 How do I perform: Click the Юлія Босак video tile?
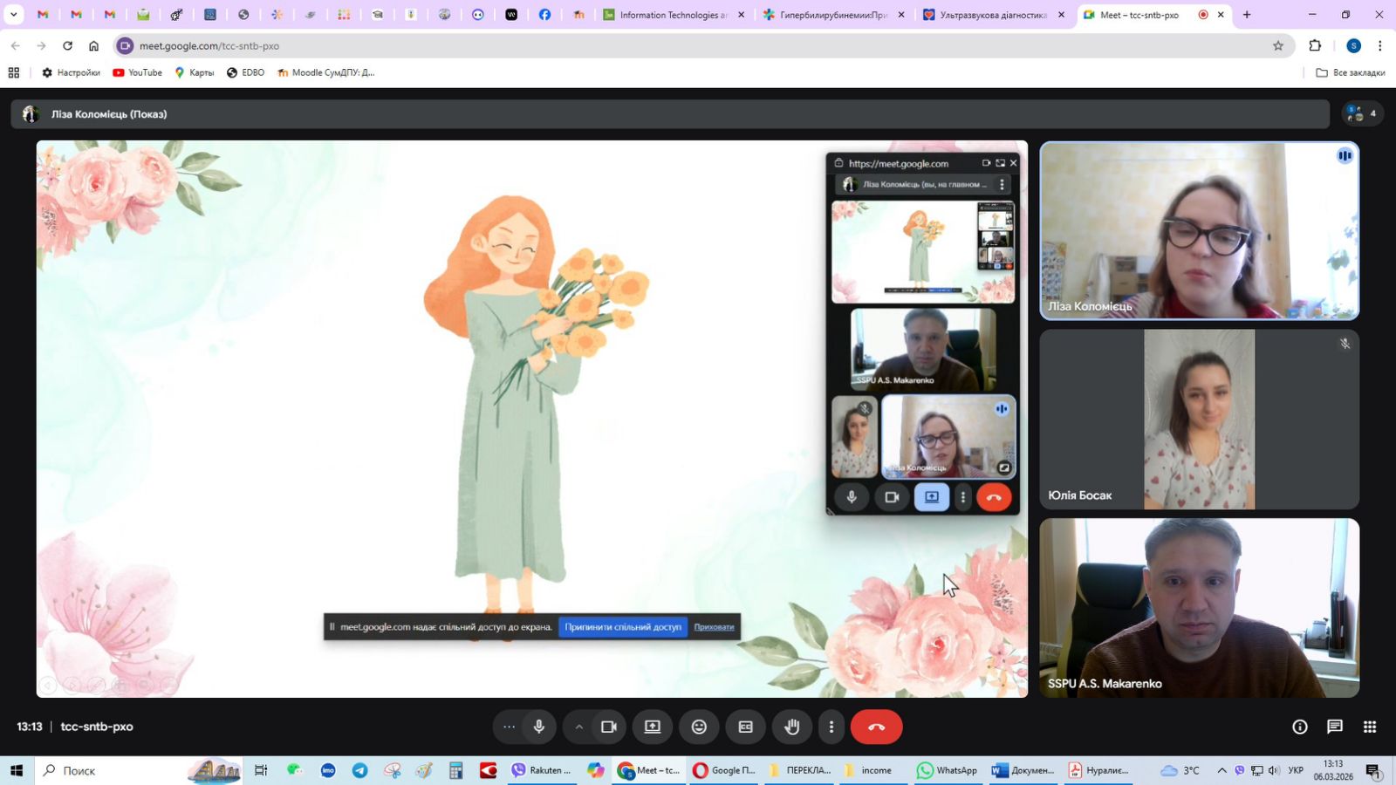point(1199,420)
